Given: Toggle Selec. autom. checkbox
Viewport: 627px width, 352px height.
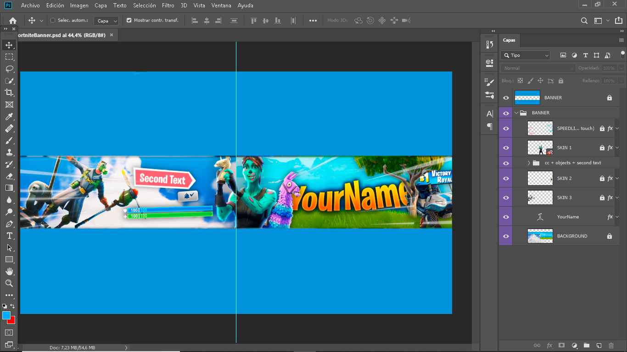Looking at the screenshot, I should [53, 21].
